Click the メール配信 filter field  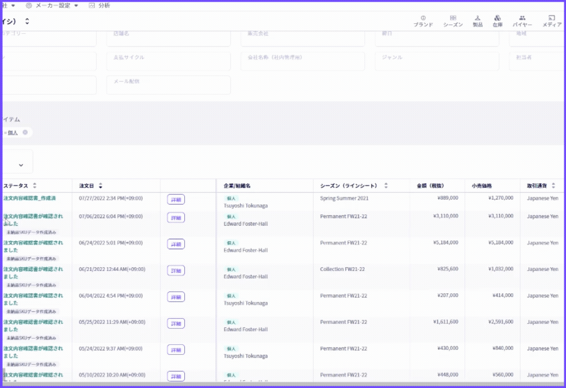tap(169, 85)
